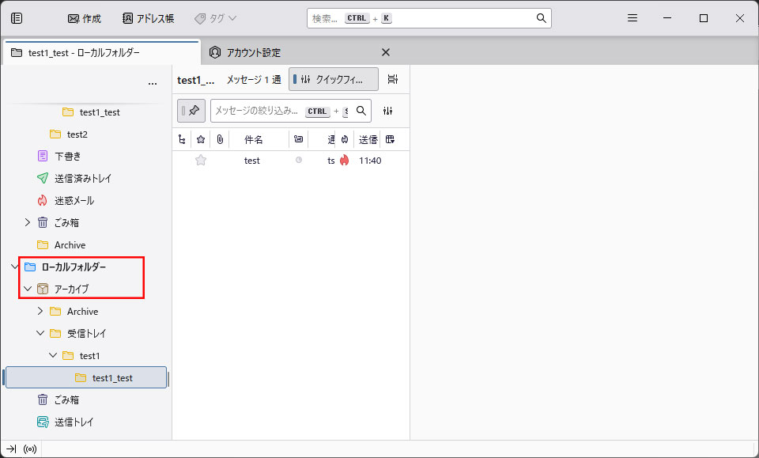
Task: Switch to the test1_test - ローカルフォルダー tab
Action: tap(102, 52)
